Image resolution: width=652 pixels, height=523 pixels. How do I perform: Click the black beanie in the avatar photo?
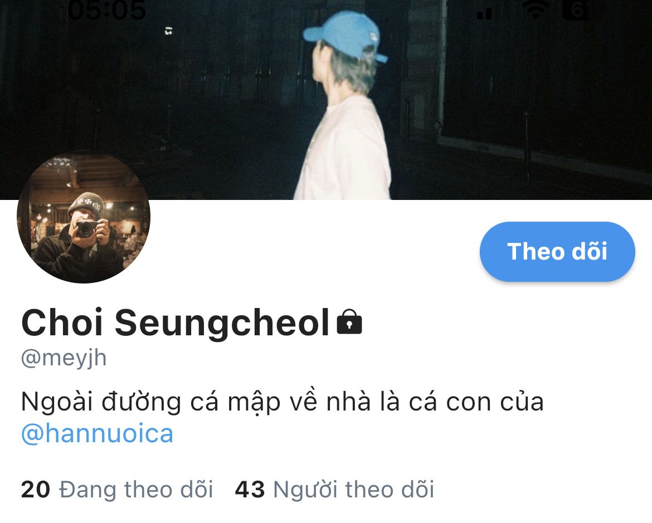tap(86, 205)
